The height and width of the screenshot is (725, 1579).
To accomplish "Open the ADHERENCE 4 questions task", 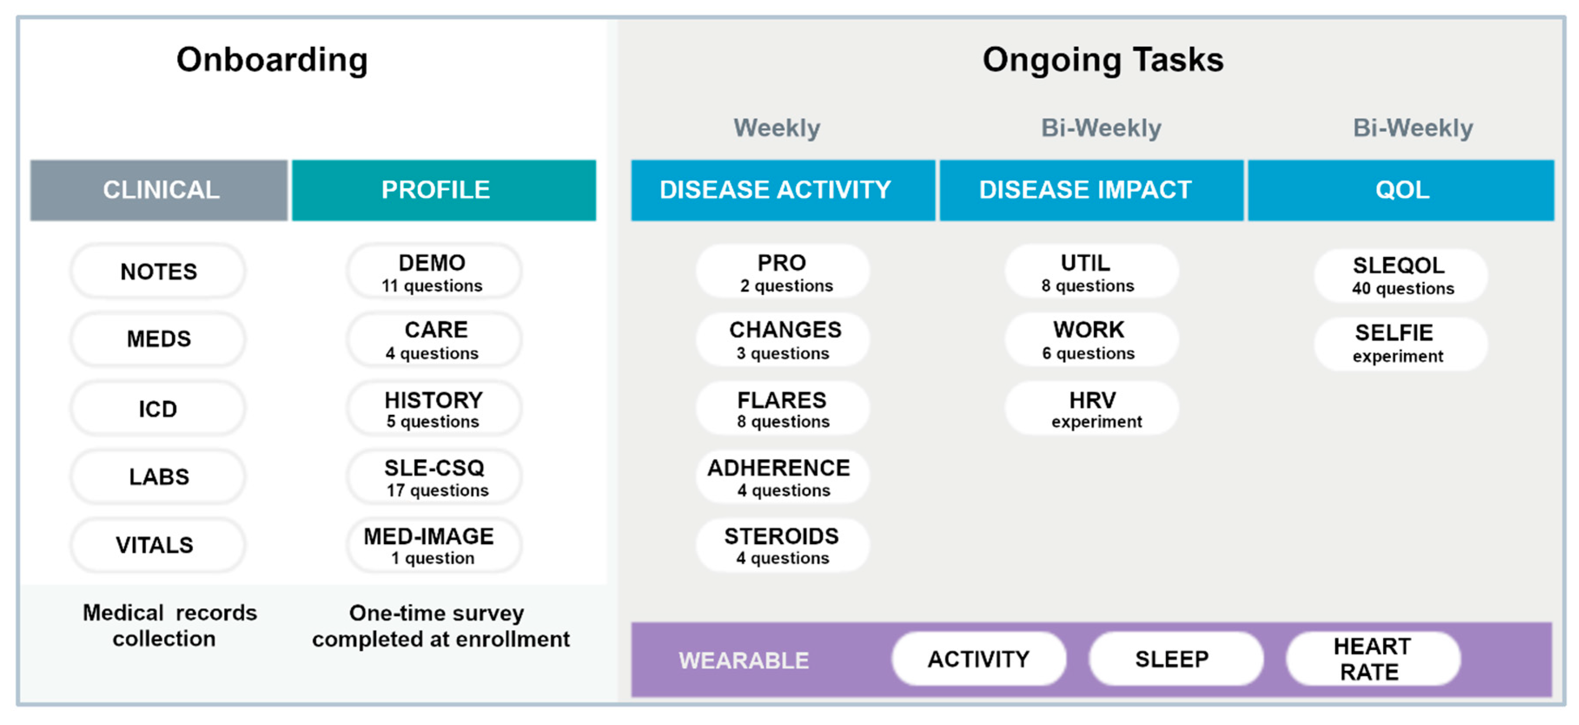I will 782,477.
